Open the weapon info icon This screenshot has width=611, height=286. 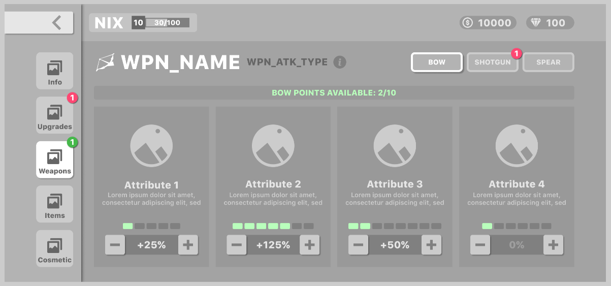coord(340,62)
